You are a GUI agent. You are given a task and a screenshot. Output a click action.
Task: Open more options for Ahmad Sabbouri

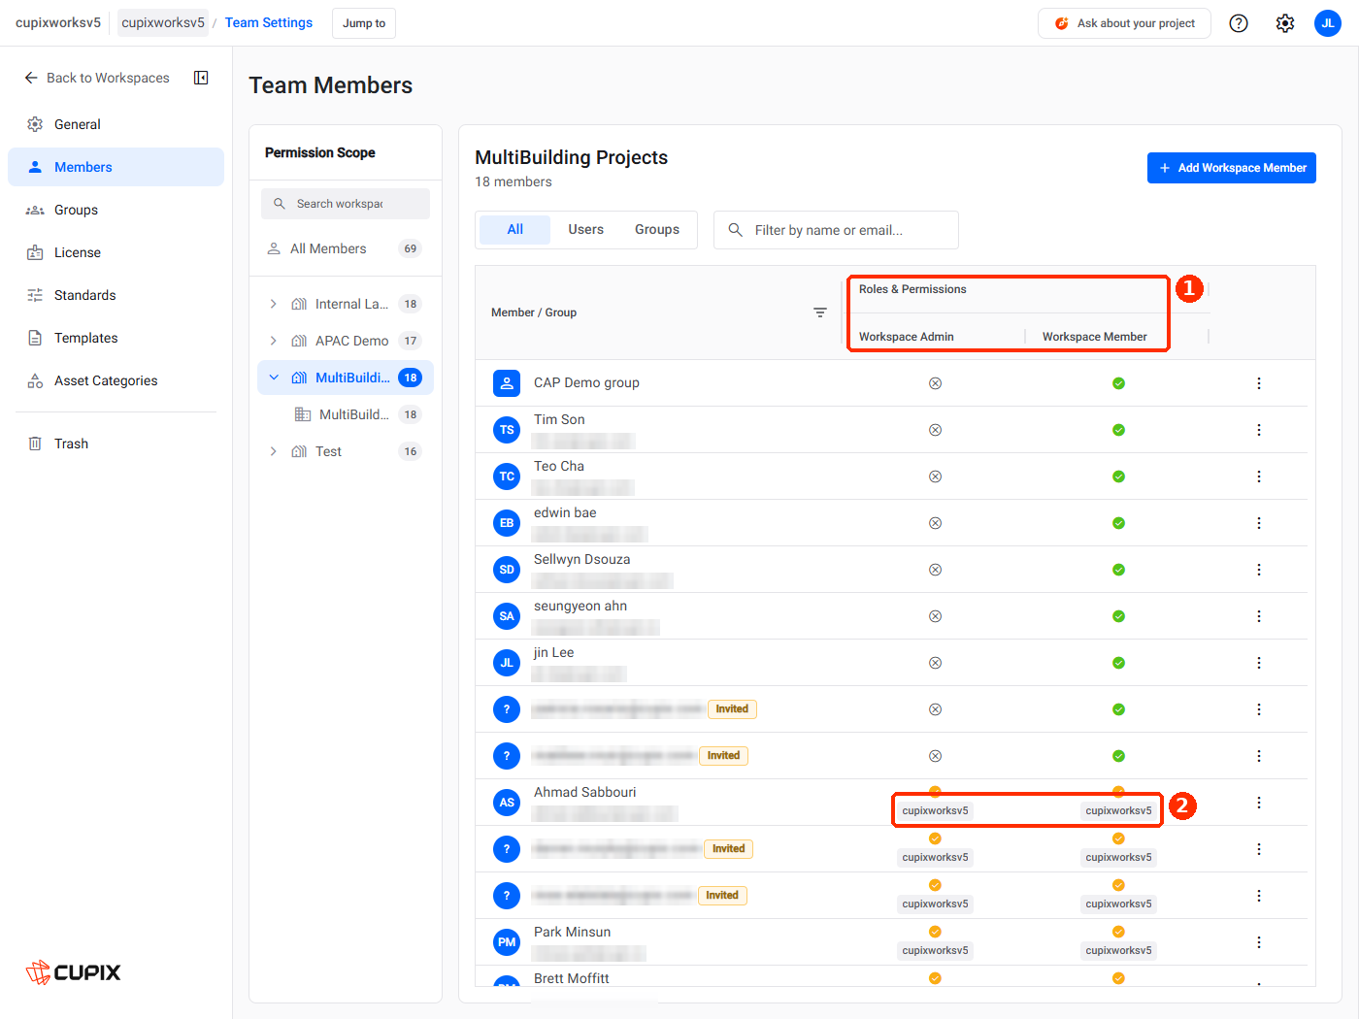[x=1259, y=803]
